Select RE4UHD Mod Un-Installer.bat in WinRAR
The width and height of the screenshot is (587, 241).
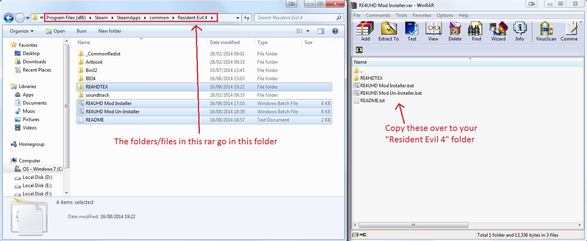(x=387, y=93)
